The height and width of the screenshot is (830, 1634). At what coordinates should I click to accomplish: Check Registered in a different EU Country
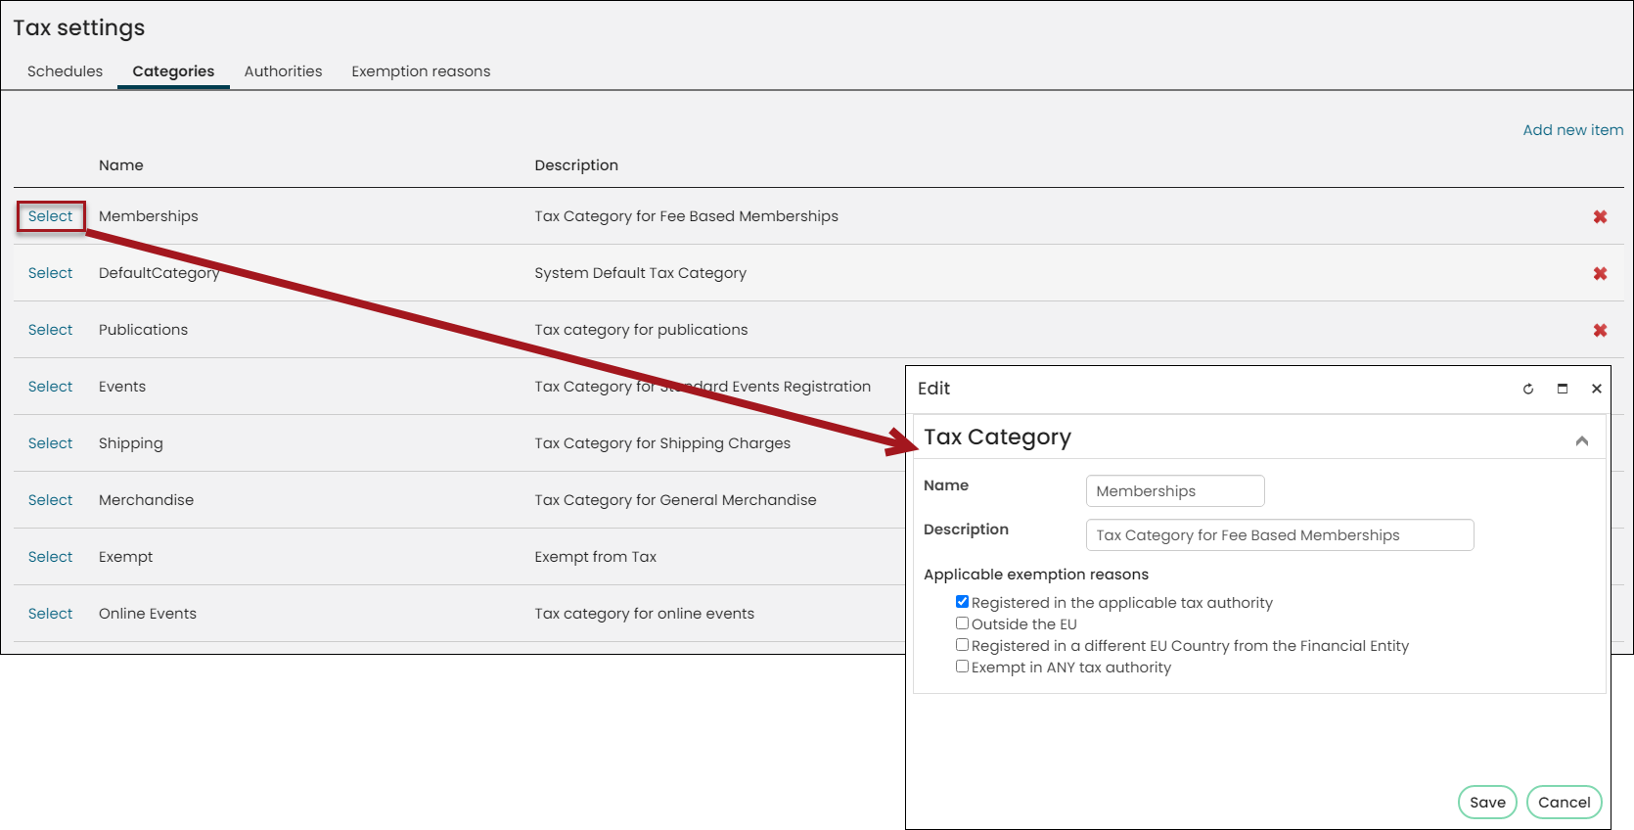(962, 645)
